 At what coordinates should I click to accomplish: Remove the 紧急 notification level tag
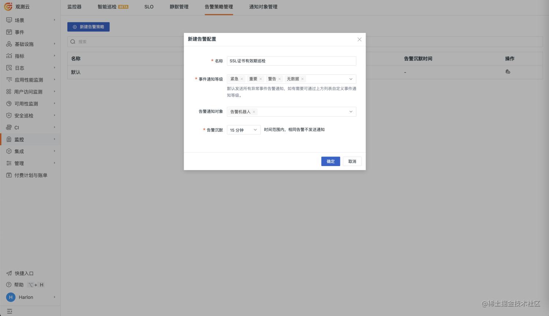242,78
